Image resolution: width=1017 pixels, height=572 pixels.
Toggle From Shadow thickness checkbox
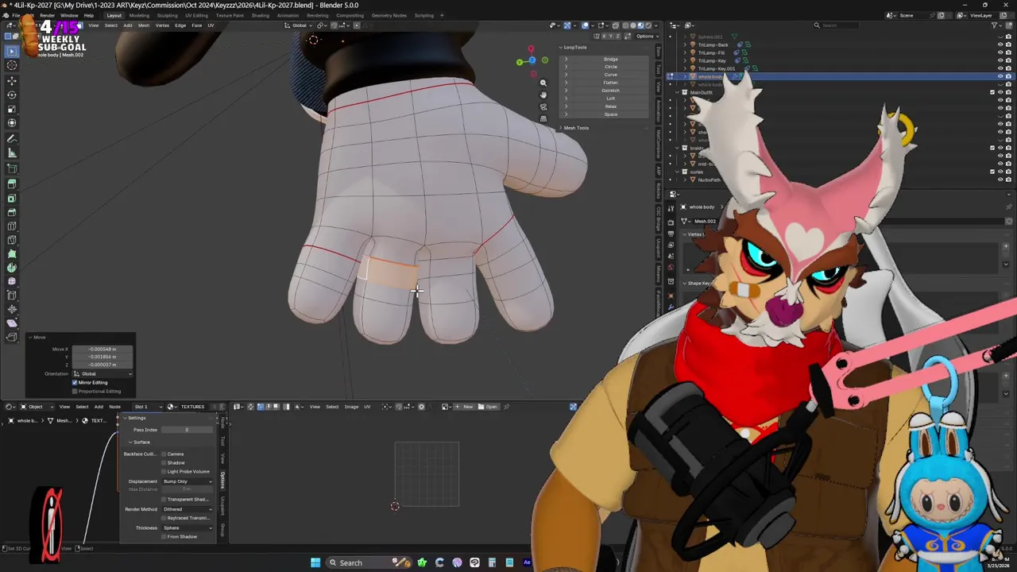click(164, 536)
